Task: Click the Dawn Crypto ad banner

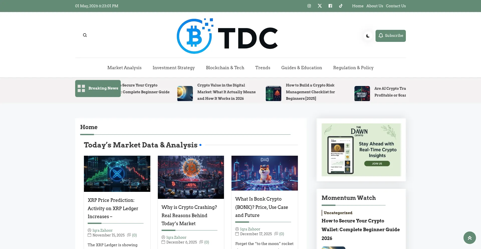Action: click(x=361, y=150)
